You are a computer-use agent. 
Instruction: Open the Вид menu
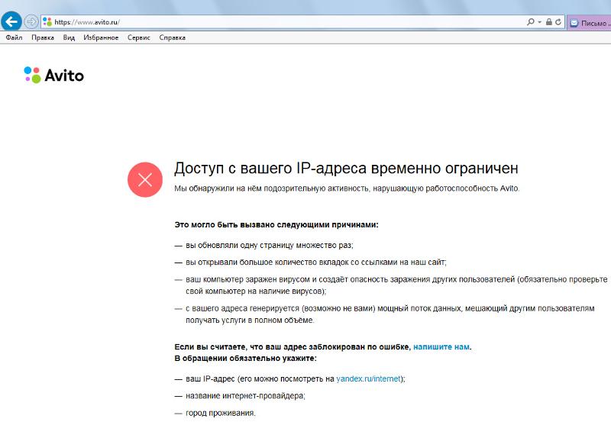[x=69, y=37]
